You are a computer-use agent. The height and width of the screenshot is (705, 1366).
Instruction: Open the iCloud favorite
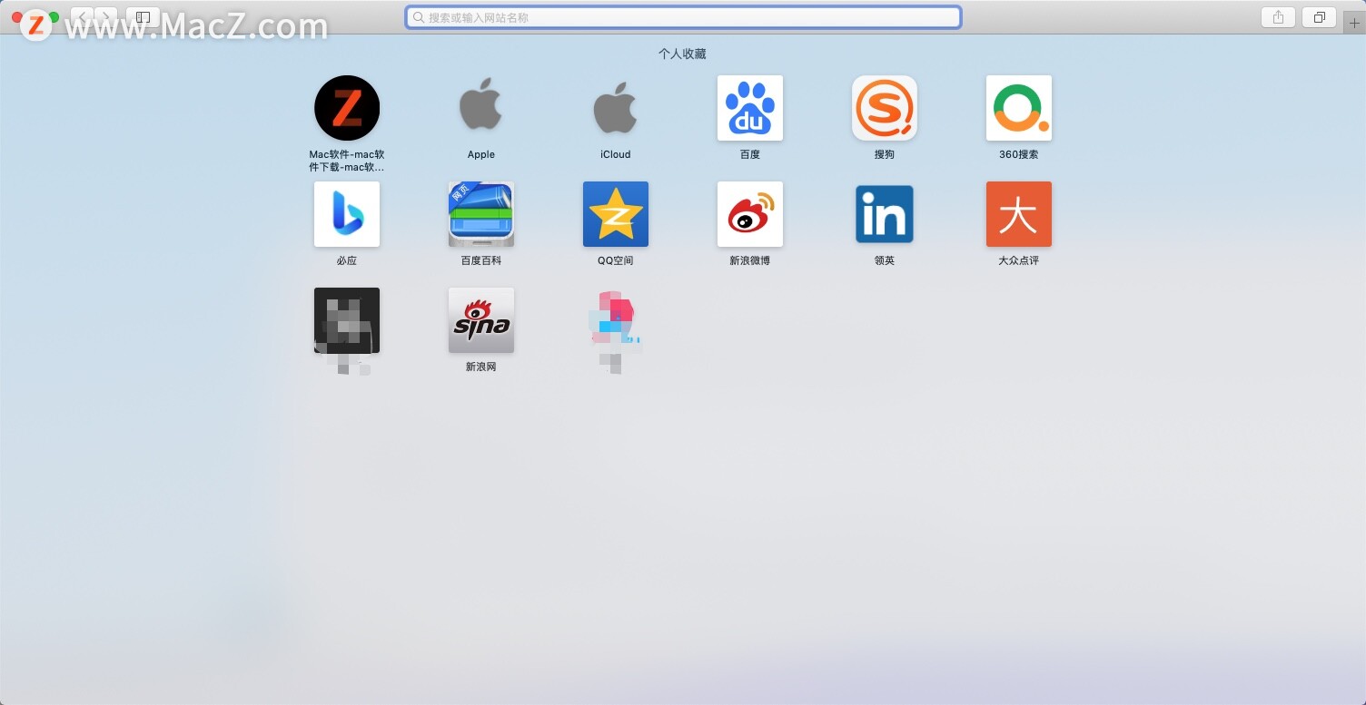click(616, 108)
